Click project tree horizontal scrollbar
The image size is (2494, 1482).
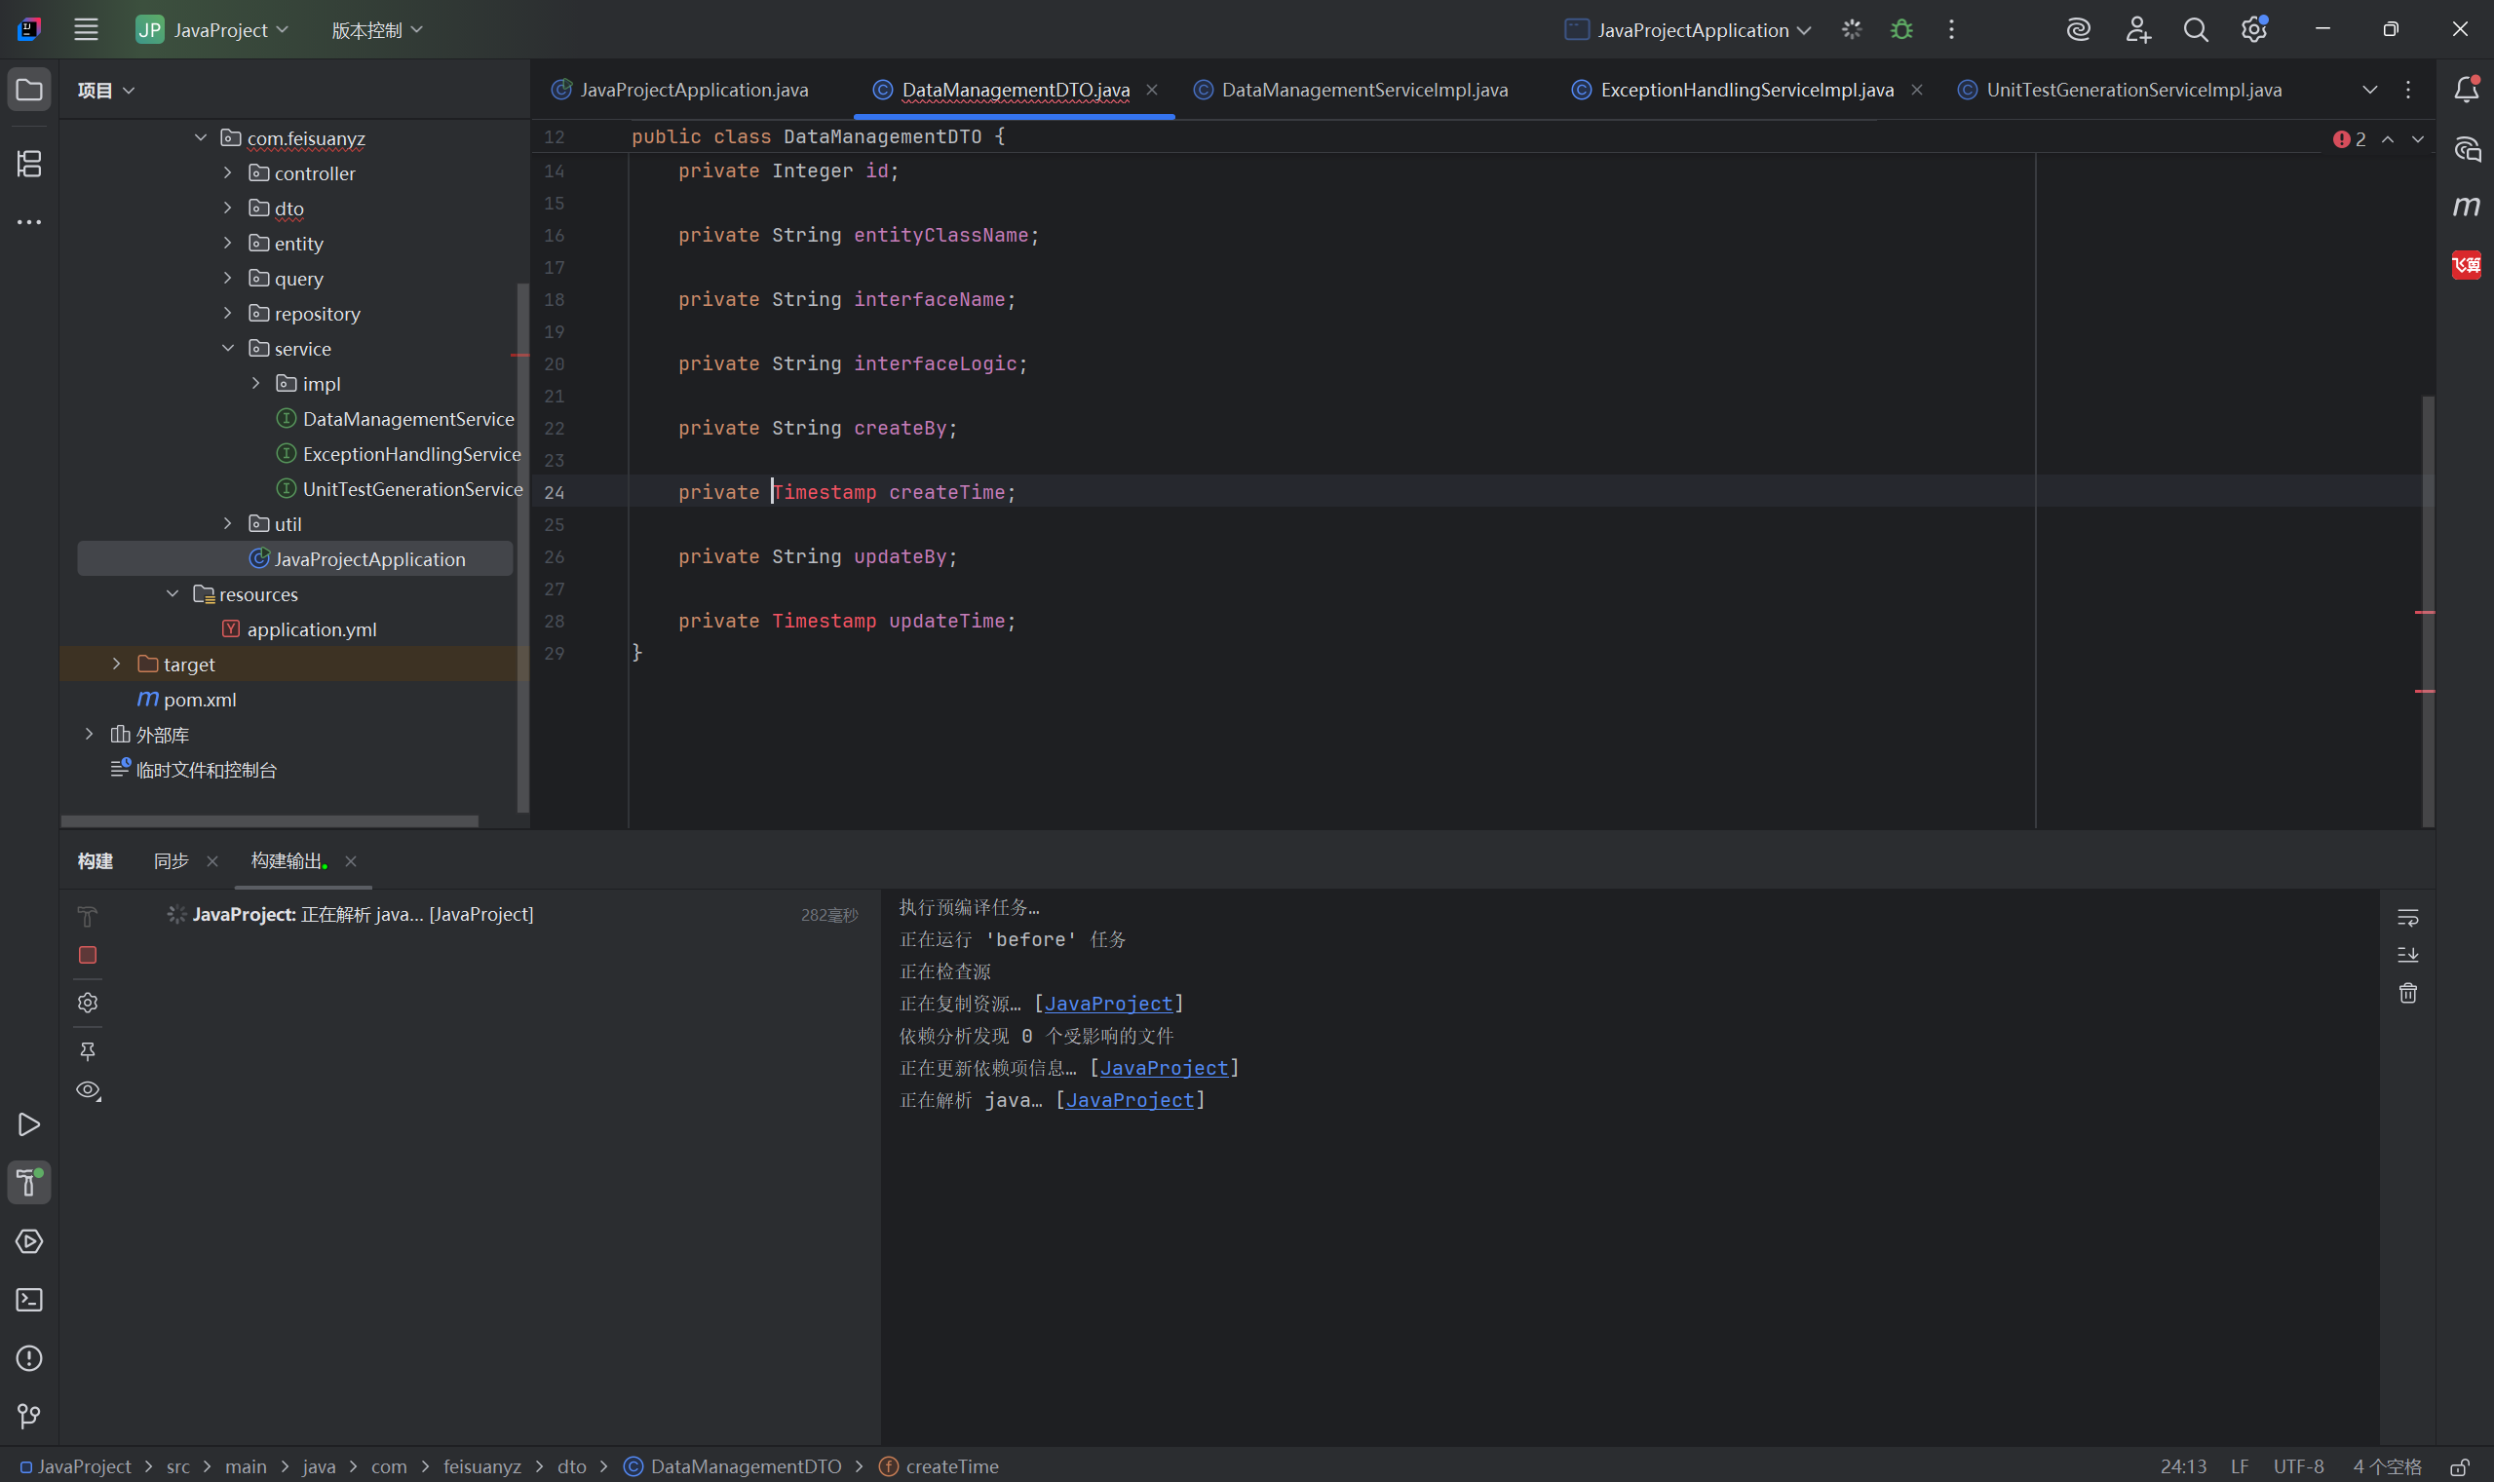pyautogui.click(x=270, y=820)
